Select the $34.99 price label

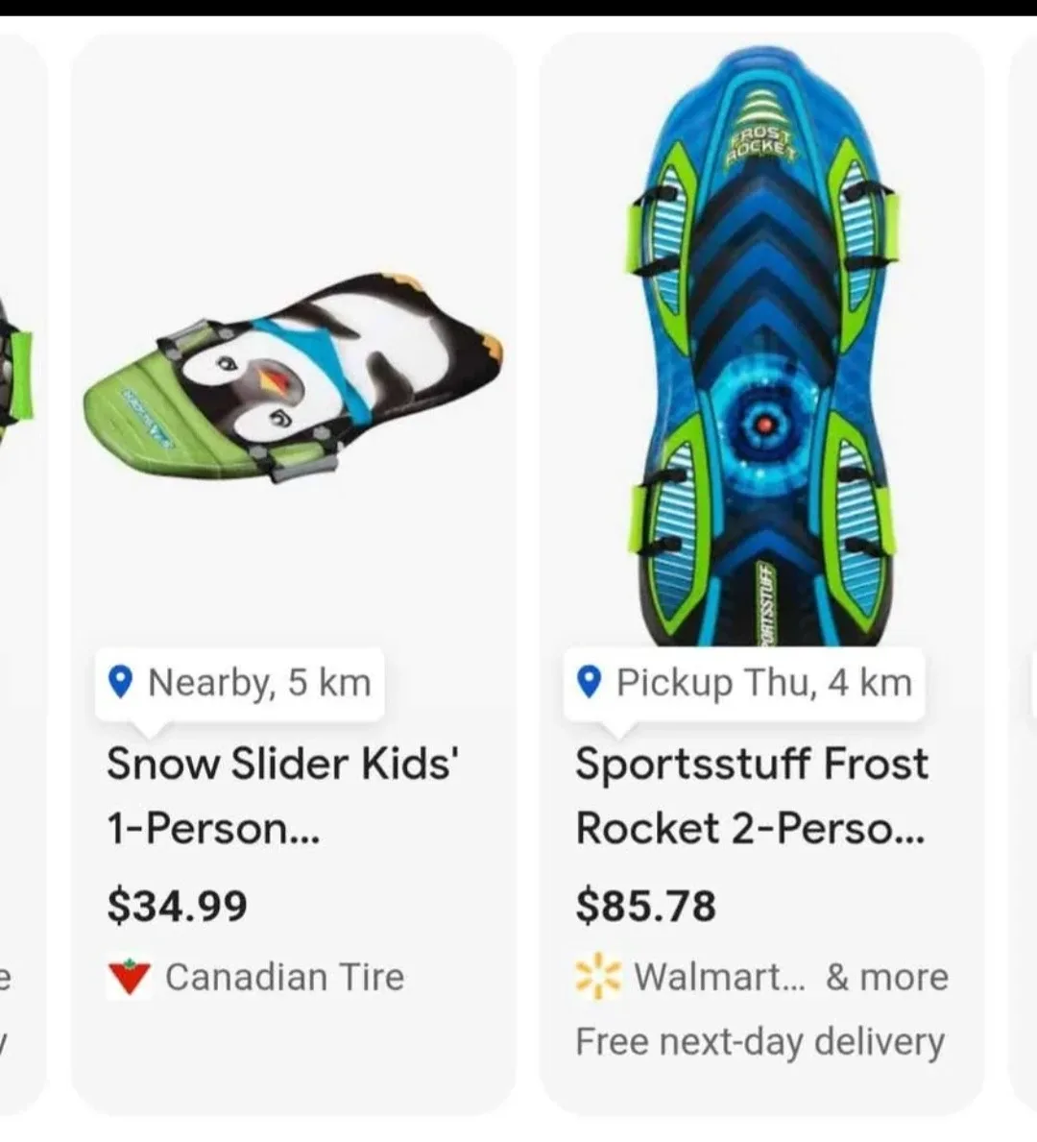177,903
